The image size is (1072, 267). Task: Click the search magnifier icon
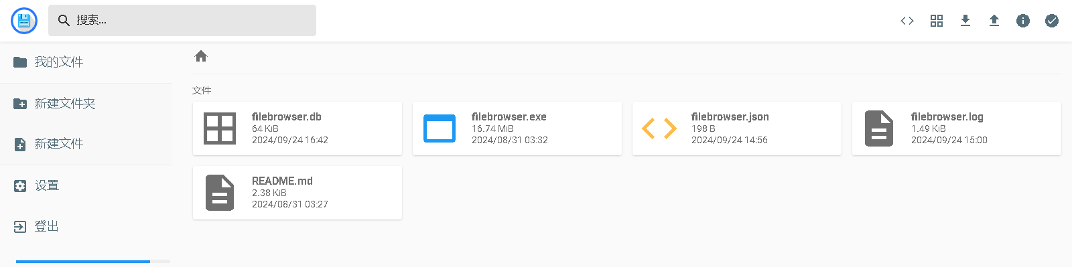tap(64, 21)
